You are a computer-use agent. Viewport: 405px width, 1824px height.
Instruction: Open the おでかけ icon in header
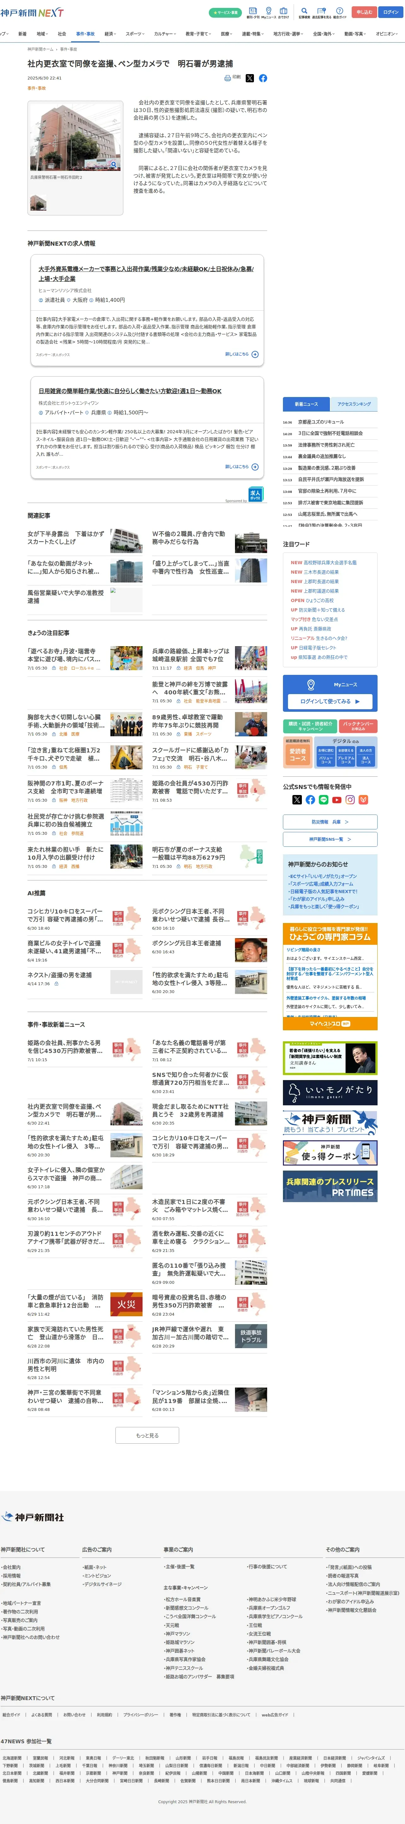[283, 12]
